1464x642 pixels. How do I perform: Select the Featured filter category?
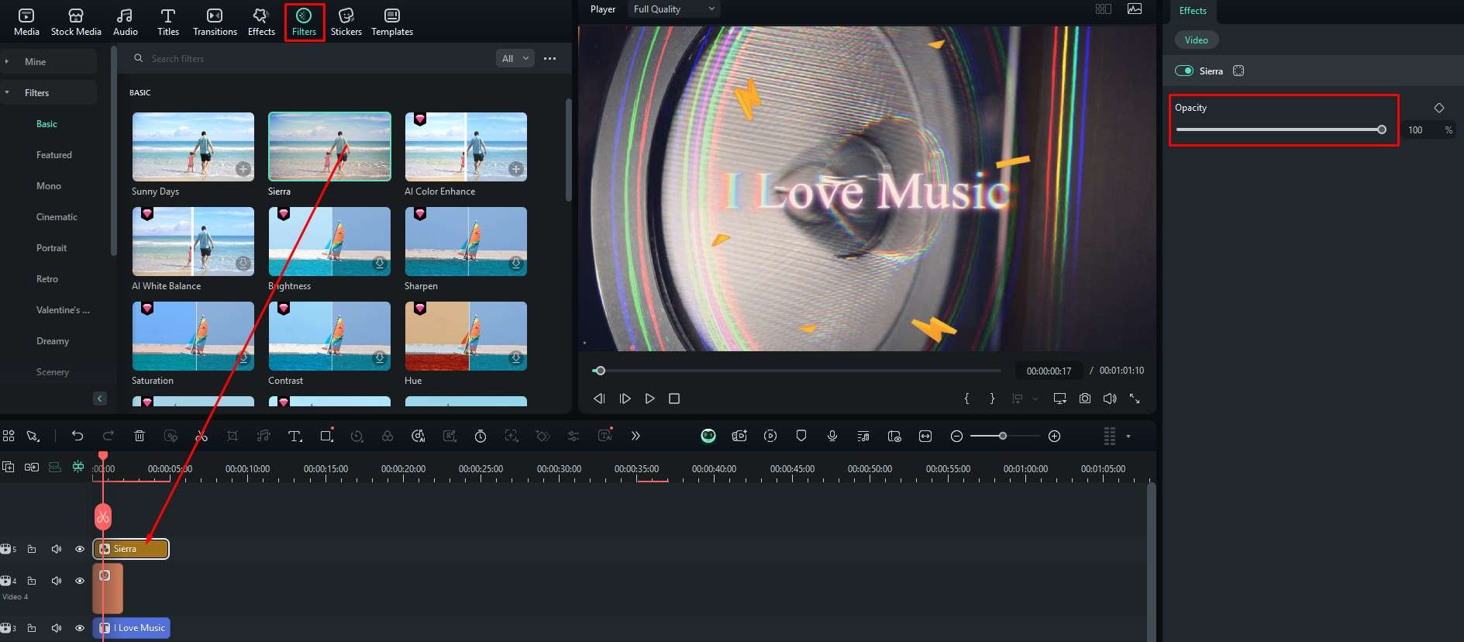[54, 155]
